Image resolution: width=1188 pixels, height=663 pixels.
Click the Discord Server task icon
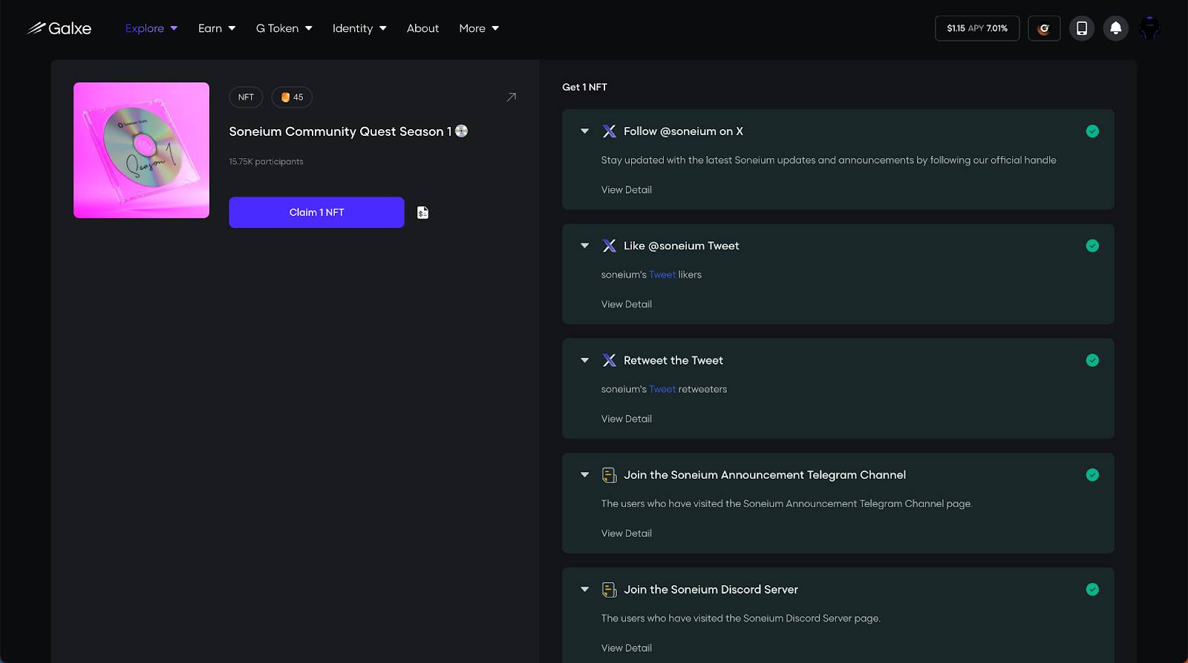pyautogui.click(x=609, y=589)
